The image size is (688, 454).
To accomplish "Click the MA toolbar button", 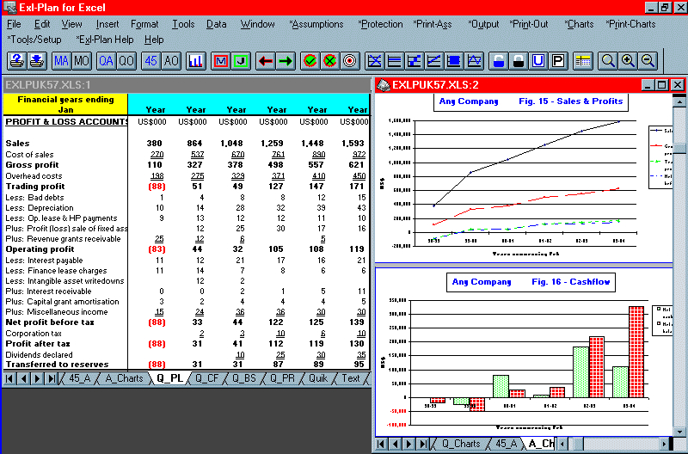I will click(x=61, y=61).
